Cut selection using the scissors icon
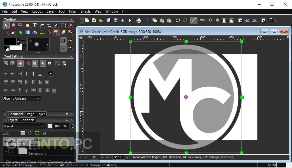Viewport: 292px width, 168px height. [x=147, y=20]
